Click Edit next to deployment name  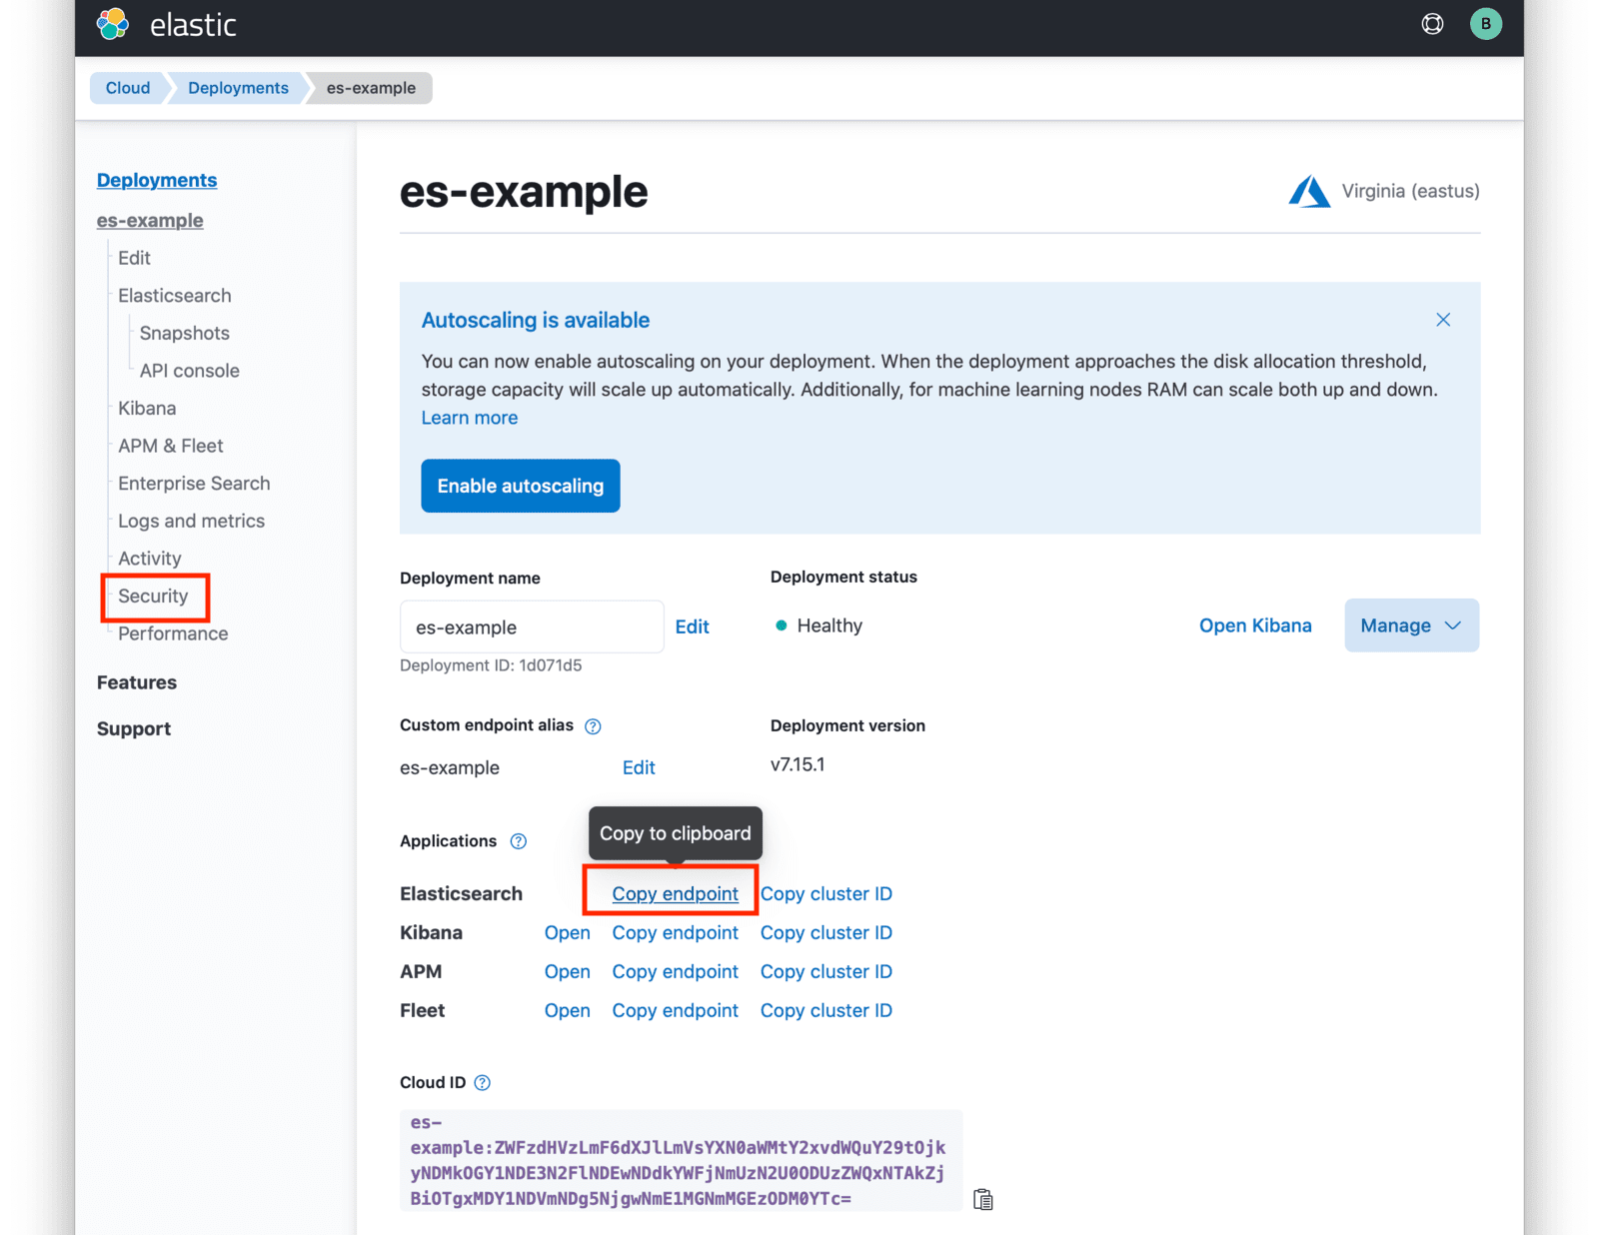pyautogui.click(x=693, y=626)
